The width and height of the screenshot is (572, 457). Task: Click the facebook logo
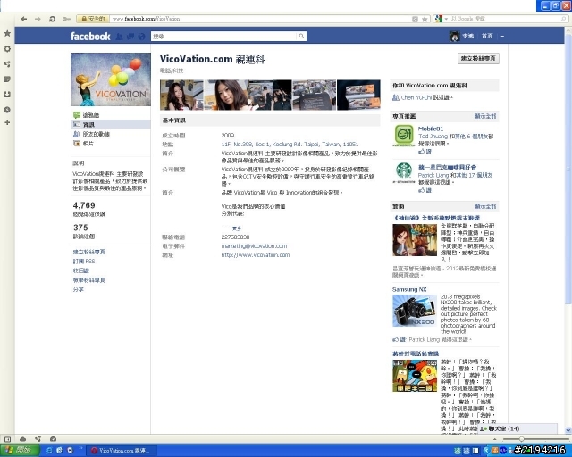90,36
